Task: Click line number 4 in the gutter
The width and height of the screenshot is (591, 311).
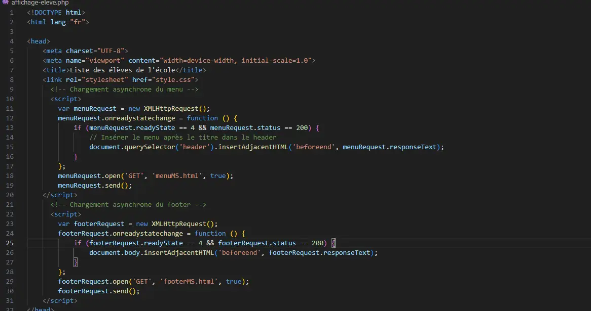Action: (x=12, y=41)
